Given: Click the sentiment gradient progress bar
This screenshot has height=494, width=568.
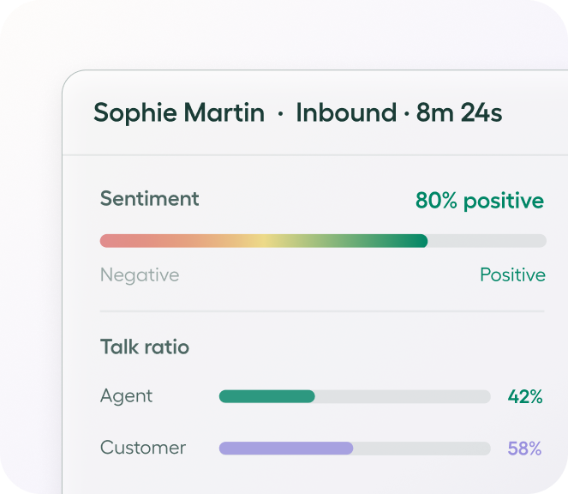Looking at the screenshot, I should click(323, 241).
